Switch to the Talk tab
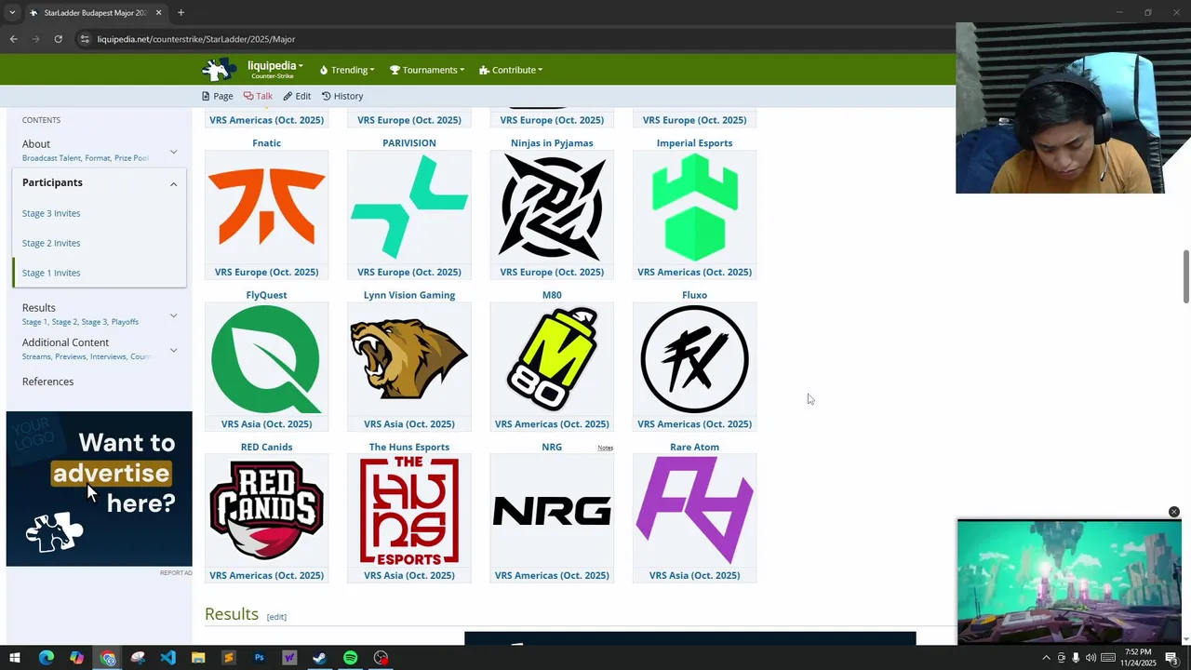 [258, 96]
